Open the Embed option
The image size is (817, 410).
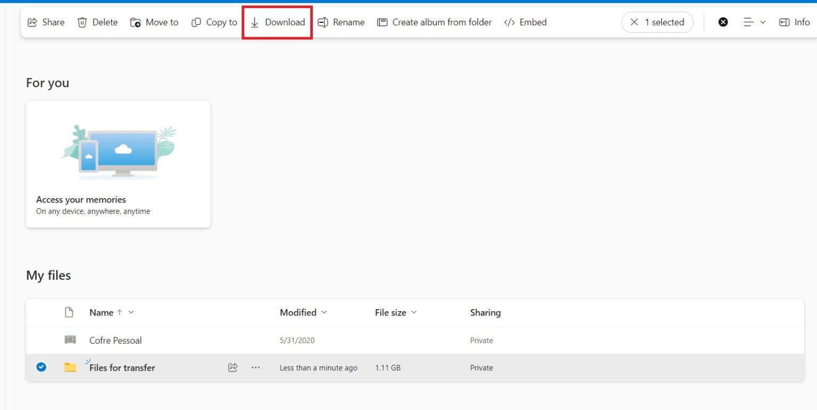pos(525,22)
